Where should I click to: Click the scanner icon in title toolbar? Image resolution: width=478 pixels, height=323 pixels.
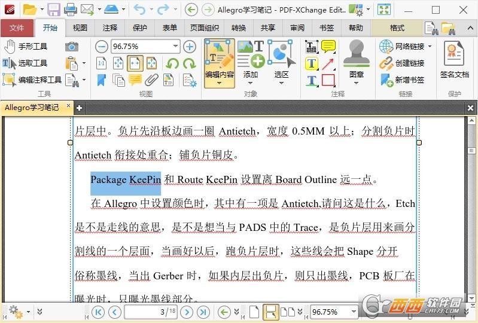pos(111,9)
